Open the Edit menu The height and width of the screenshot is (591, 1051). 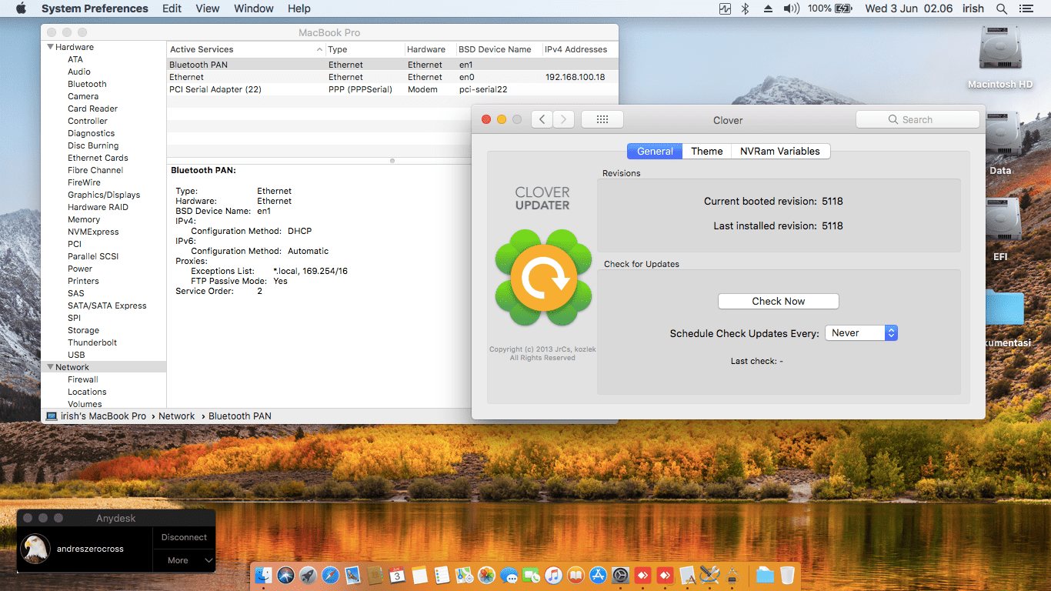(172, 8)
